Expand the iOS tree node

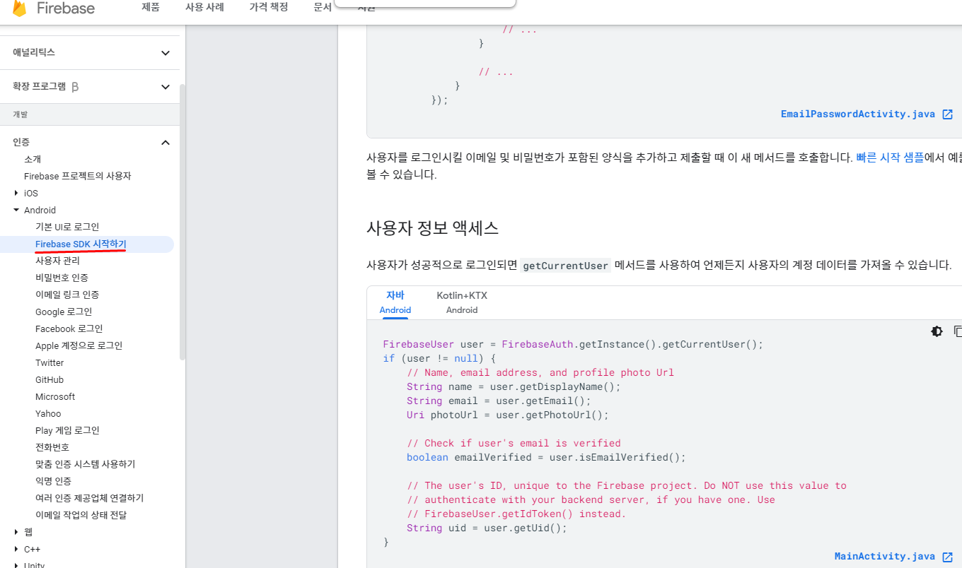point(16,194)
